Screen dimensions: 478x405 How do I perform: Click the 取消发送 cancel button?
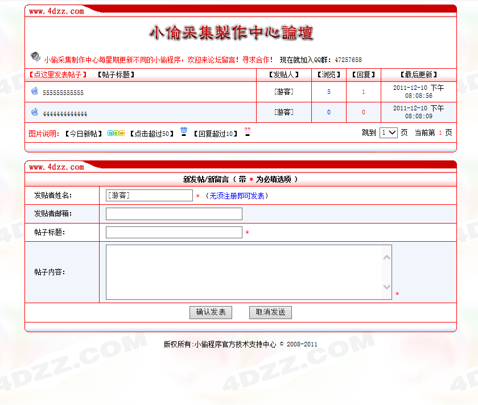[x=270, y=312]
